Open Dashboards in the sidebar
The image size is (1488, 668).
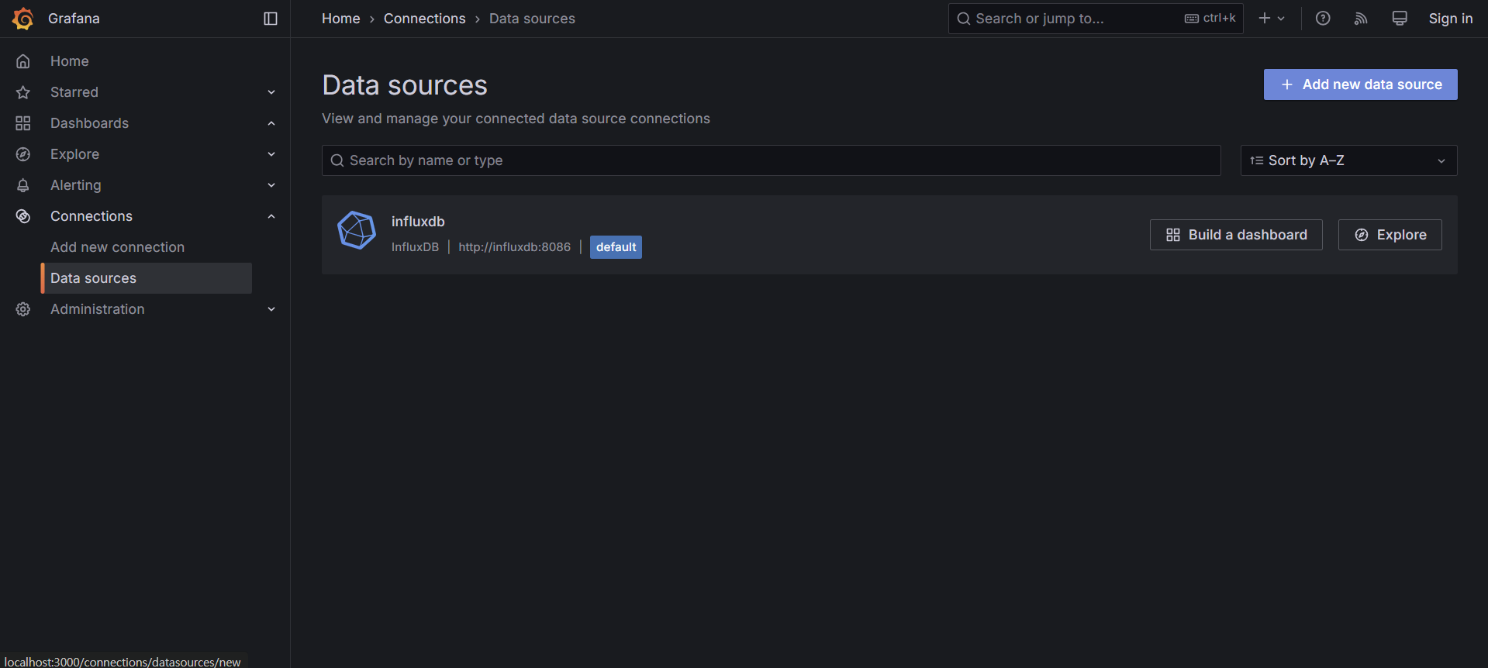click(x=89, y=123)
